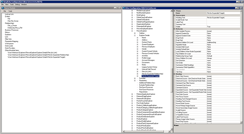Viewport: 244px width, 134px height.
Task: Select Parameter Mapping in Macro Module
Action: click(11, 41)
